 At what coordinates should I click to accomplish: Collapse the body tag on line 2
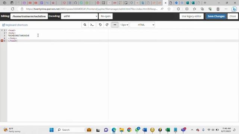tap(6, 33)
